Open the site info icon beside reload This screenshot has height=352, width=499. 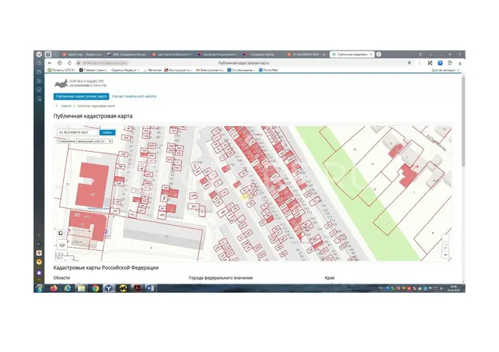[x=60, y=63]
